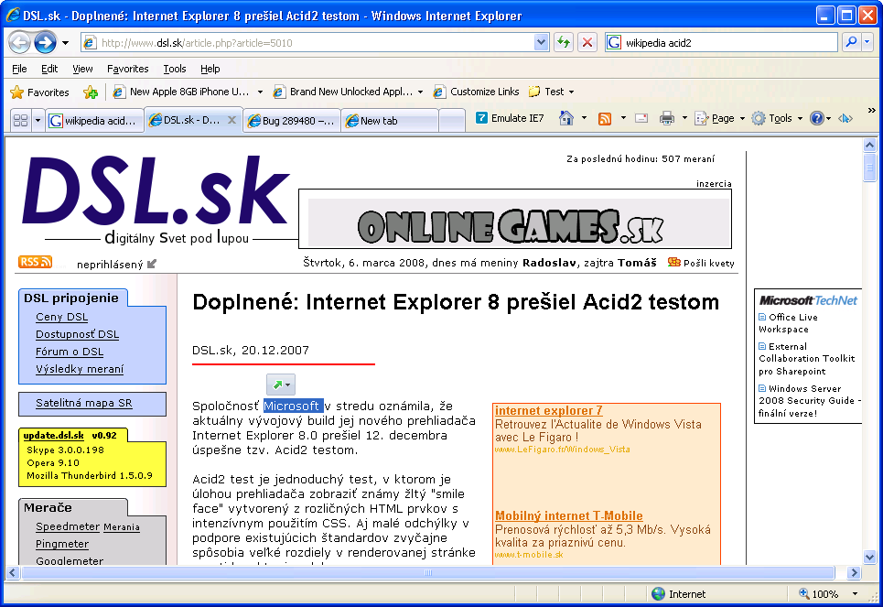Toggle the Emulate IE7 button
Viewport: 883px width, 607px height.
[511, 118]
